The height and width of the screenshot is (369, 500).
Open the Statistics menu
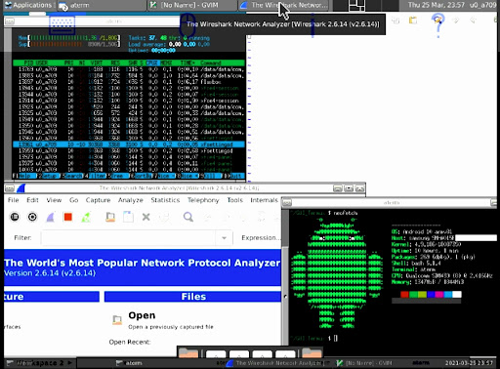(x=165, y=200)
